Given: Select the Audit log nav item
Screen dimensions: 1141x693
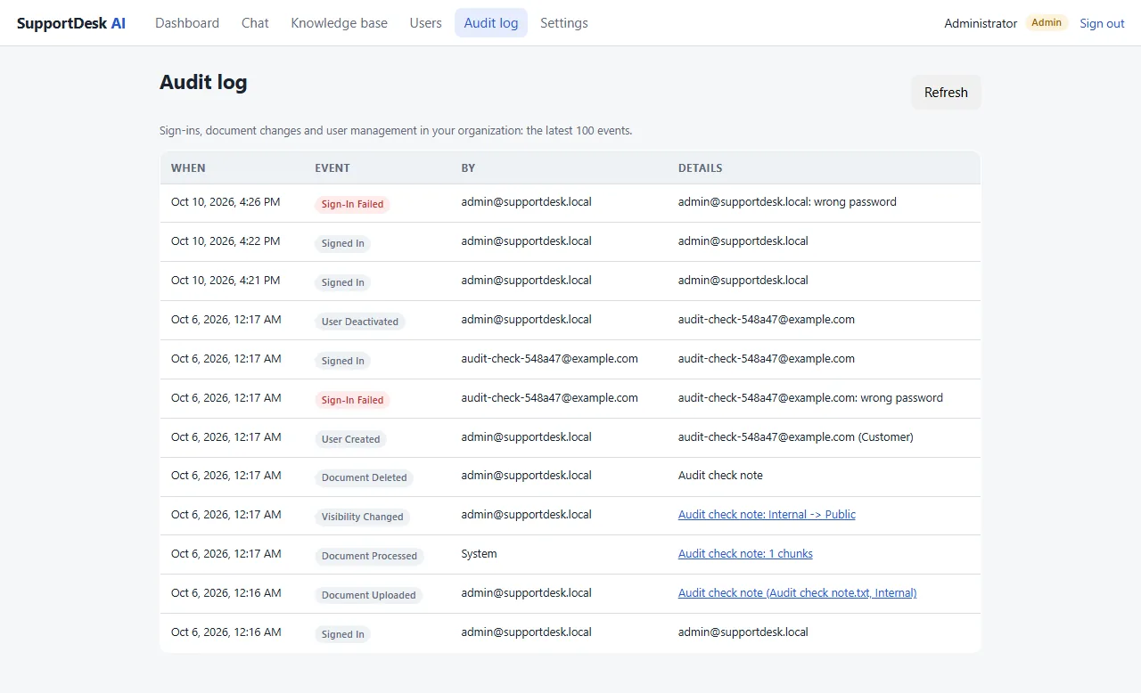Looking at the screenshot, I should tap(491, 23).
